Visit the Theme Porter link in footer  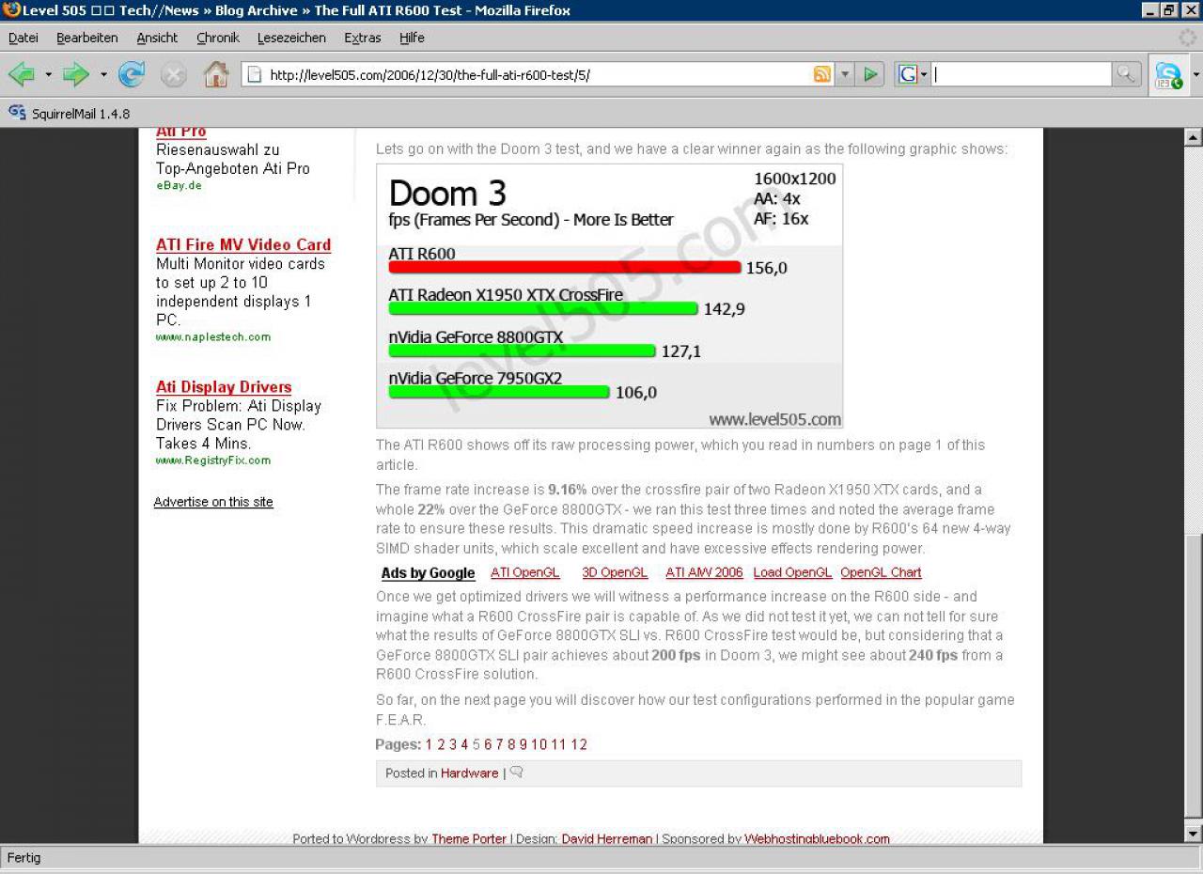click(469, 838)
